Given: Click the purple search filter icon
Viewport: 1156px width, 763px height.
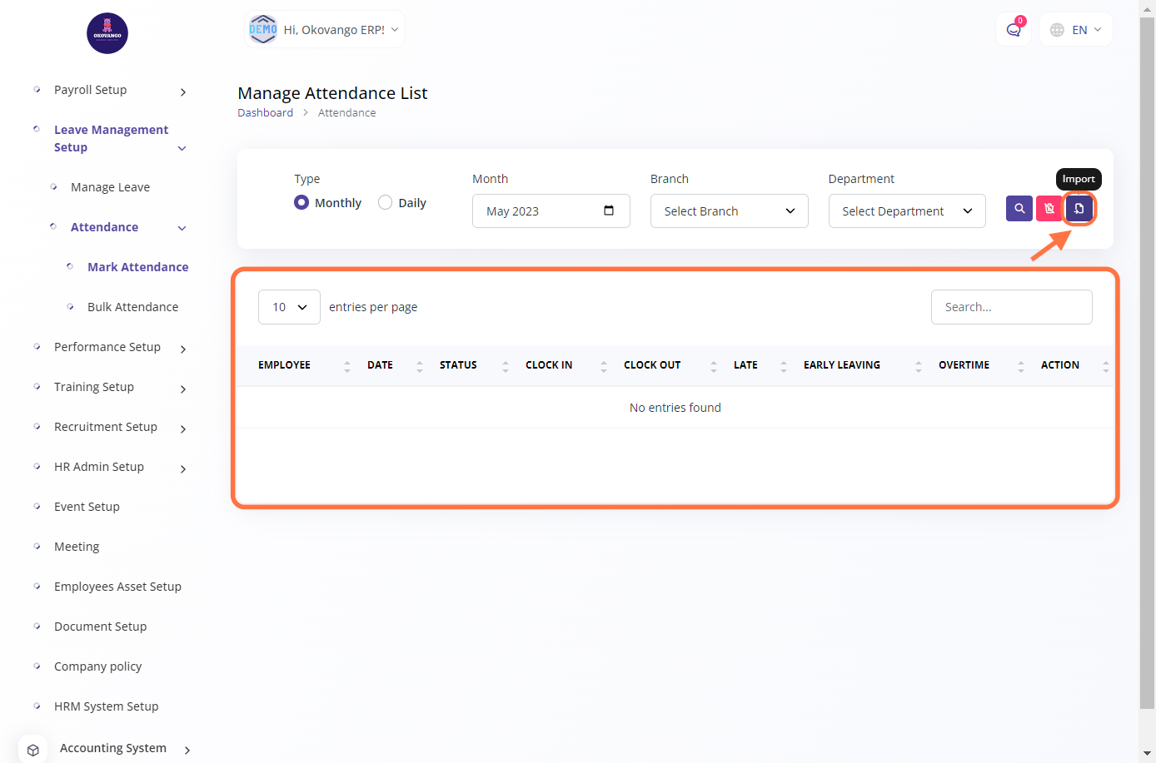Looking at the screenshot, I should tap(1019, 209).
